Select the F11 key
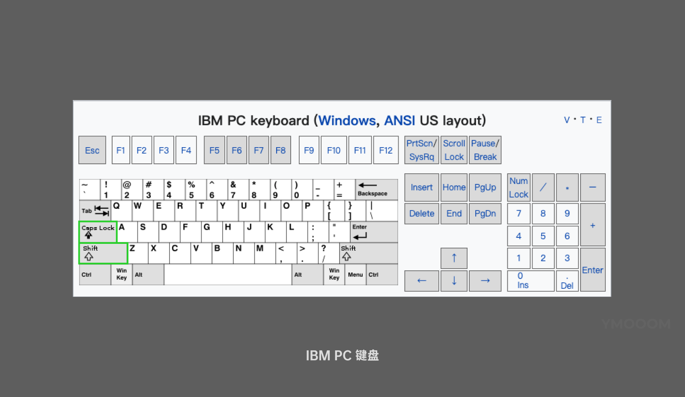The height and width of the screenshot is (397, 685). click(360, 150)
